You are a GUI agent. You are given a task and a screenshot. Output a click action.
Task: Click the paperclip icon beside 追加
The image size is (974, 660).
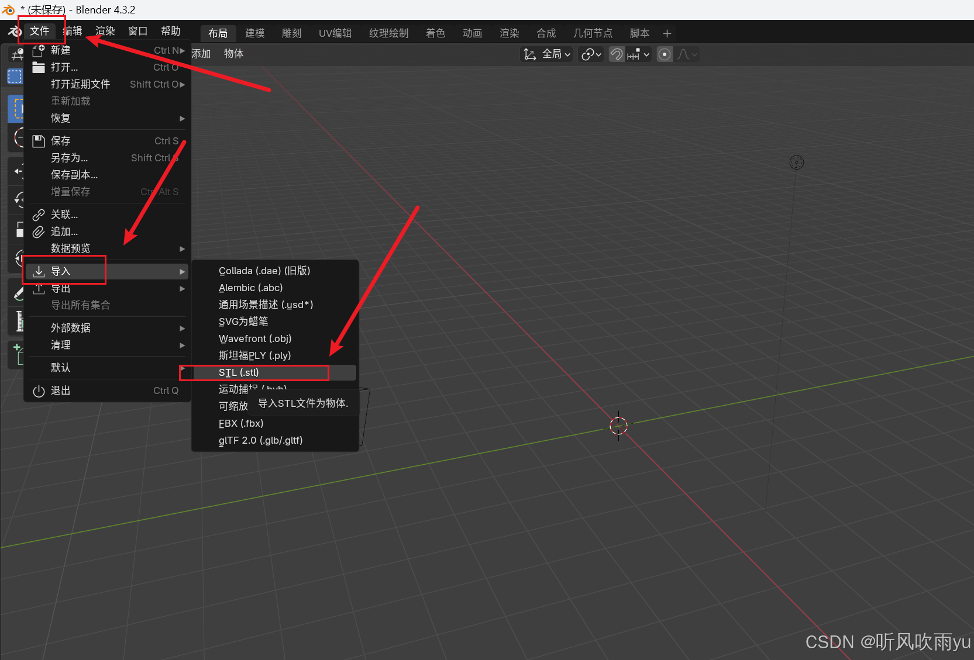click(x=39, y=231)
